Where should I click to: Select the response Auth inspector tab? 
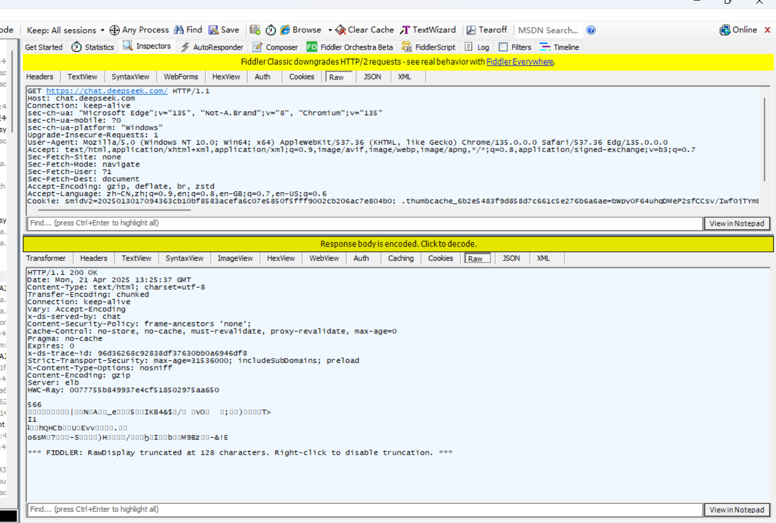pyautogui.click(x=361, y=258)
